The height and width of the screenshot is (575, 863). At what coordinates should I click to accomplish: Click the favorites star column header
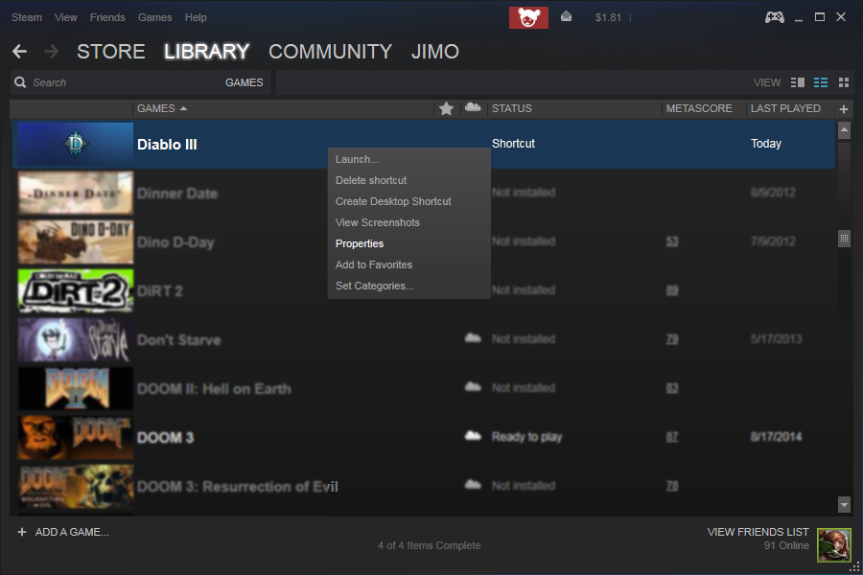point(446,108)
